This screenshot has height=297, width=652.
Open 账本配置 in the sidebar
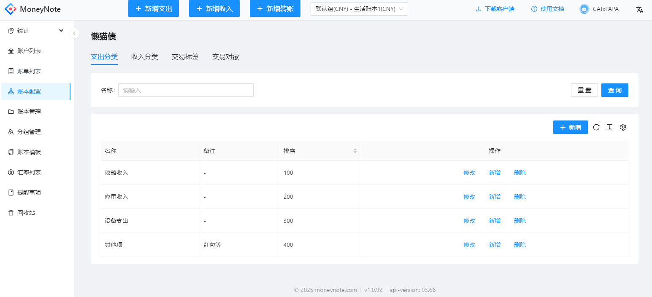click(36, 91)
